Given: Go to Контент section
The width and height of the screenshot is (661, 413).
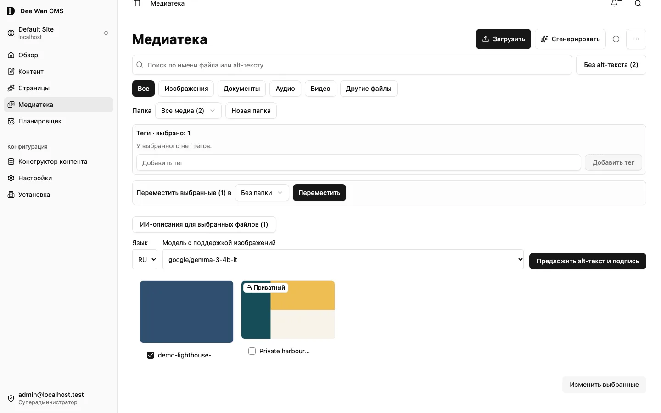Looking at the screenshot, I should click(59, 72).
